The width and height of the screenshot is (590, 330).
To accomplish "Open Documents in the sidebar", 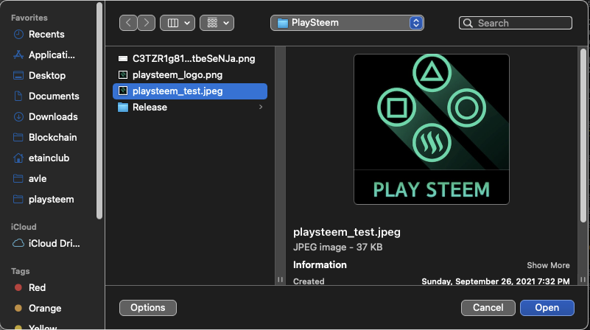I will tap(54, 96).
